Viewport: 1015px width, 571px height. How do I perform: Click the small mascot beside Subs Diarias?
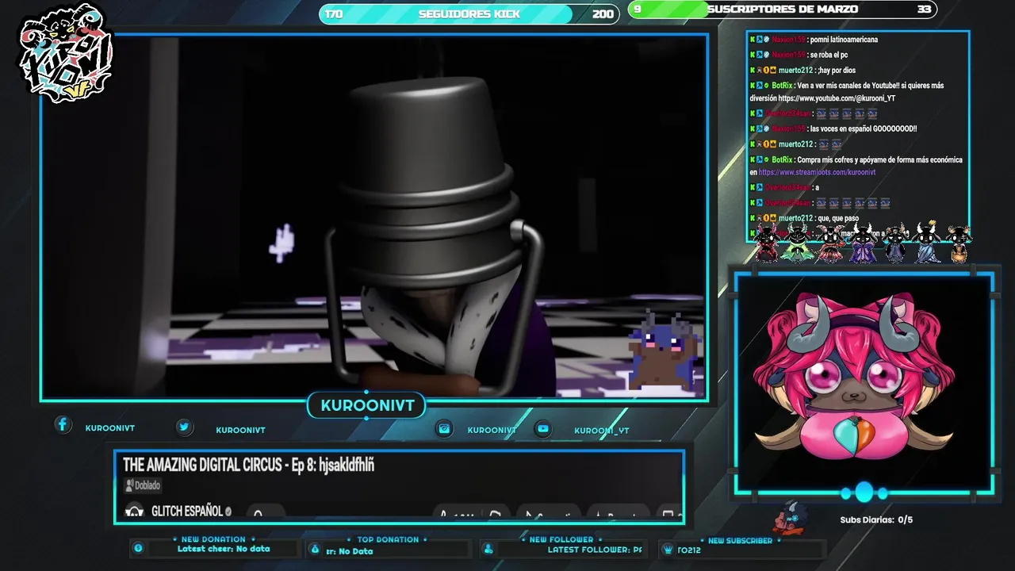790,518
